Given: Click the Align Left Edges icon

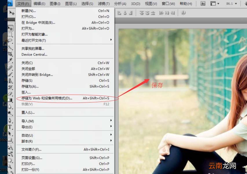Looking at the screenshot, I should (x=119, y=13).
